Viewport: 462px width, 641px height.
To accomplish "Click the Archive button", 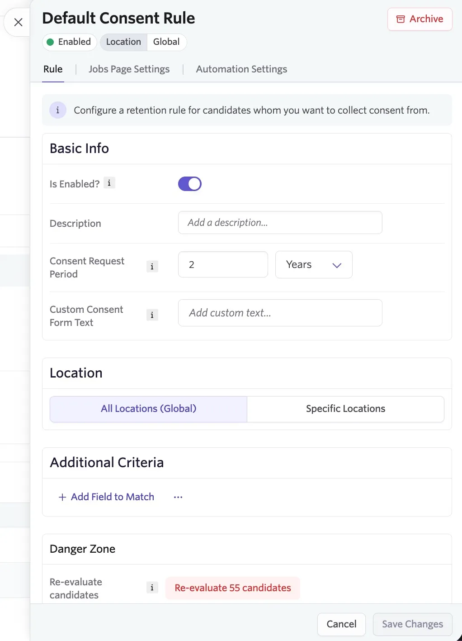I will (420, 19).
